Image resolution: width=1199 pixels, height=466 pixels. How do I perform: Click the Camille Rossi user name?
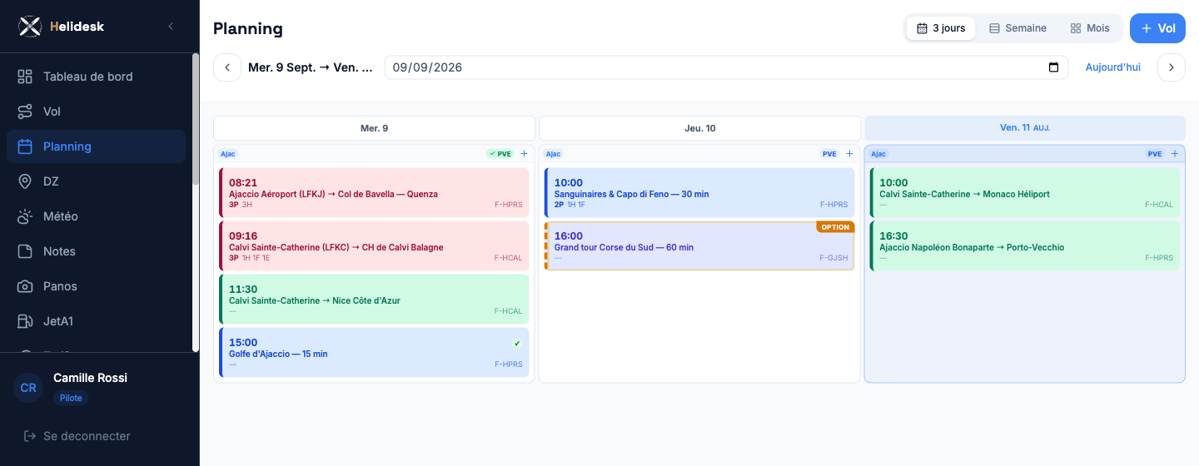[x=90, y=378]
